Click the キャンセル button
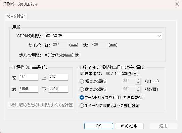Viewport: 182px width, 133px height. pos(129,126)
